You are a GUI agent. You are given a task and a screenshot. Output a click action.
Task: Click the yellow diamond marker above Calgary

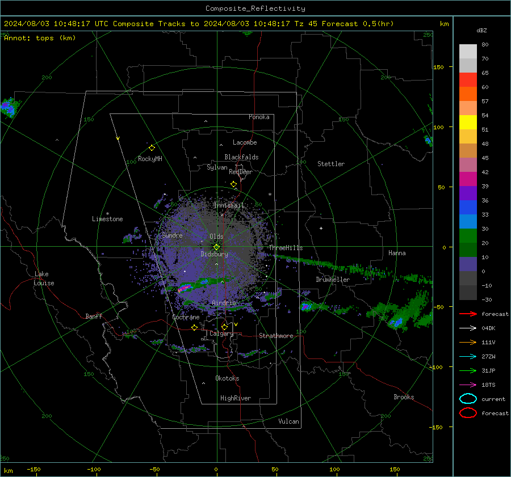(224, 327)
